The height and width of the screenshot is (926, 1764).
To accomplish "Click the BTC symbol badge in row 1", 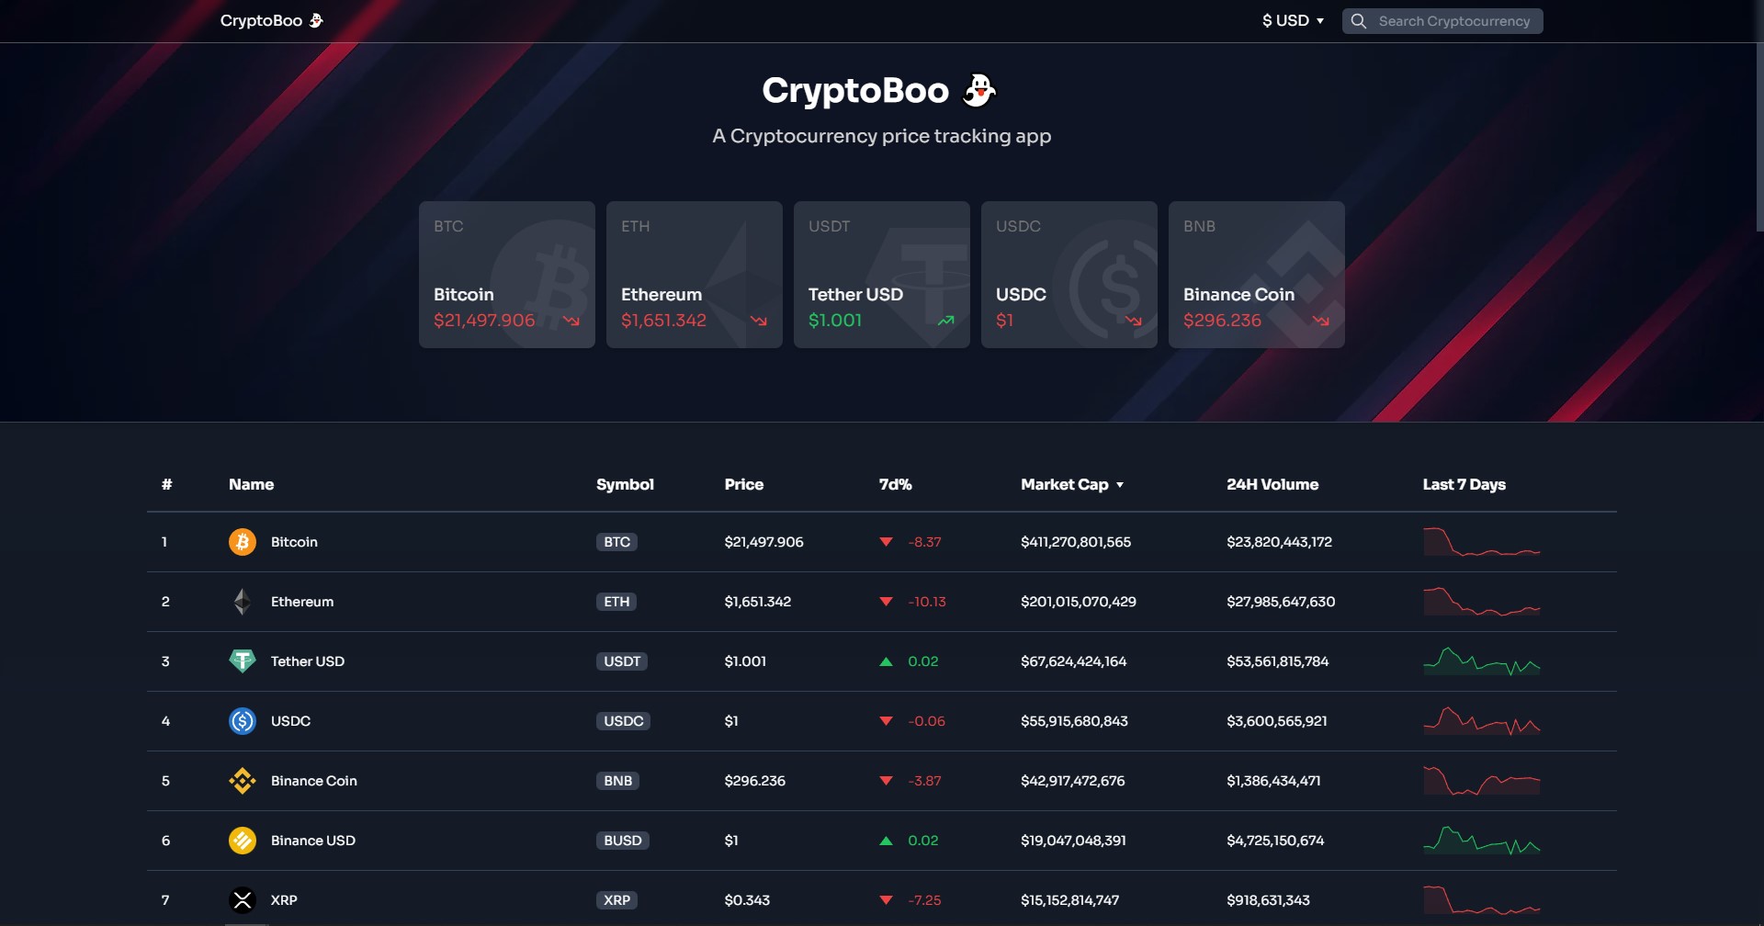I will coord(616,542).
